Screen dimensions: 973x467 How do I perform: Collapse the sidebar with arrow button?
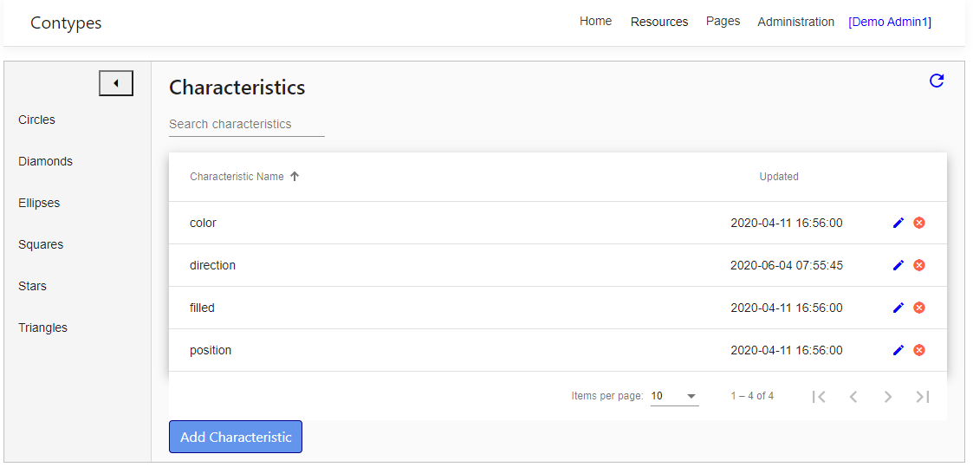(116, 83)
